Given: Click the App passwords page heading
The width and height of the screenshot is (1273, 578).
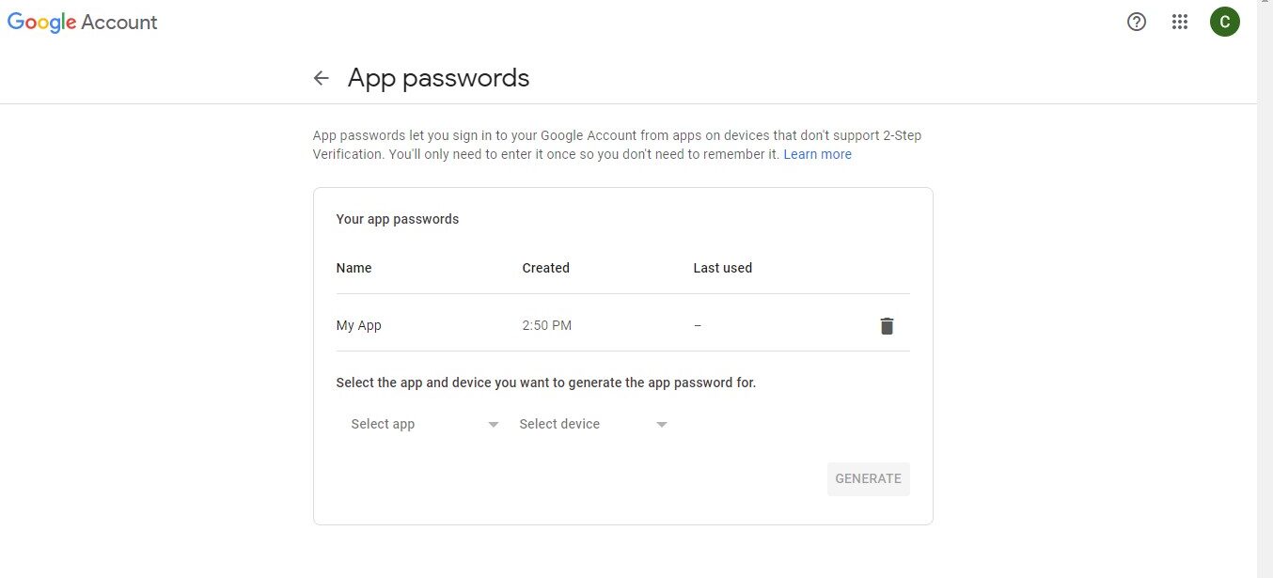Looking at the screenshot, I should tap(438, 77).
